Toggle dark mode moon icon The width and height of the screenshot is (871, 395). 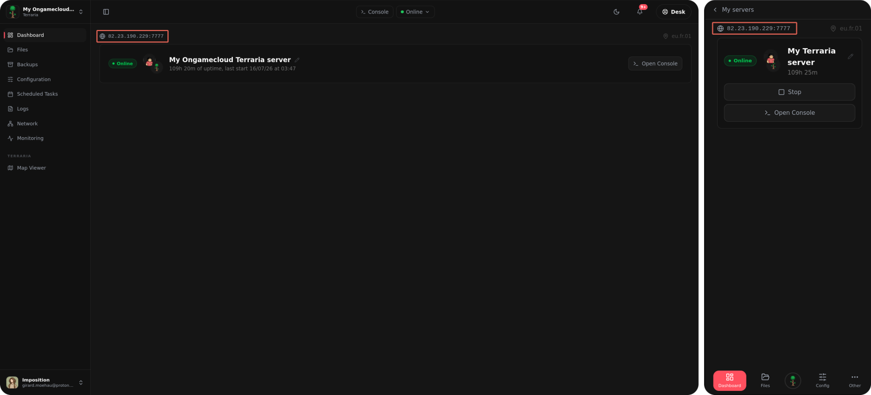click(x=616, y=12)
